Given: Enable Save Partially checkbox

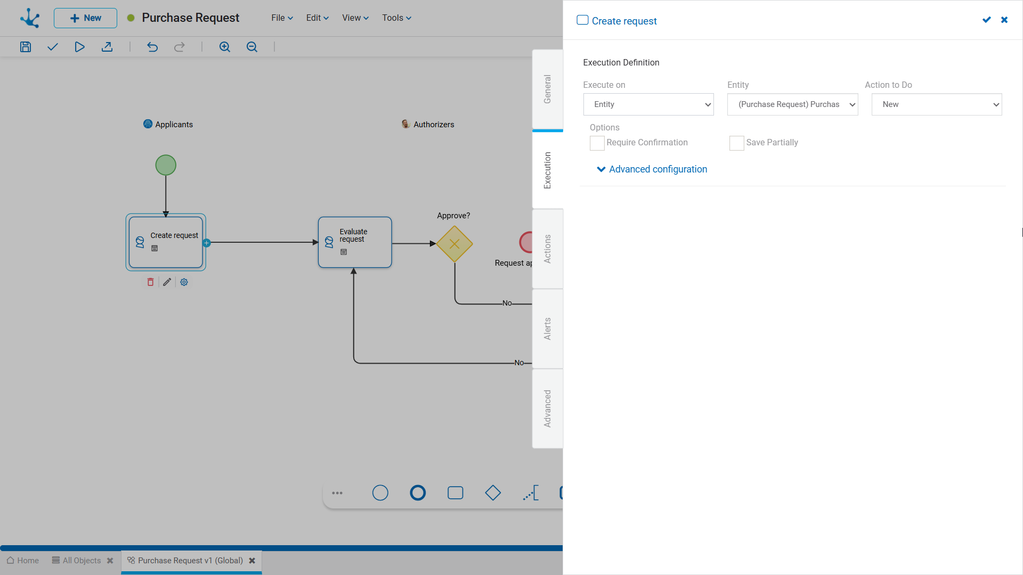Looking at the screenshot, I should [x=736, y=143].
